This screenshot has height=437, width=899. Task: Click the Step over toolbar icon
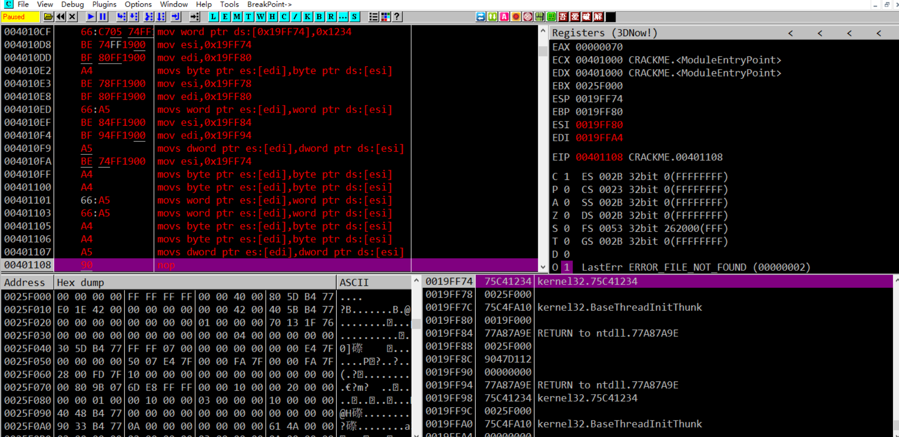tap(134, 17)
